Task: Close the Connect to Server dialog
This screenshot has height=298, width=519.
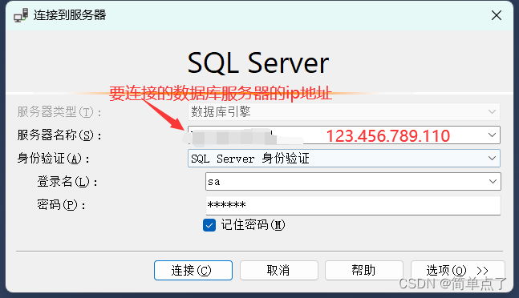Action: pyautogui.click(x=497, y=15)
